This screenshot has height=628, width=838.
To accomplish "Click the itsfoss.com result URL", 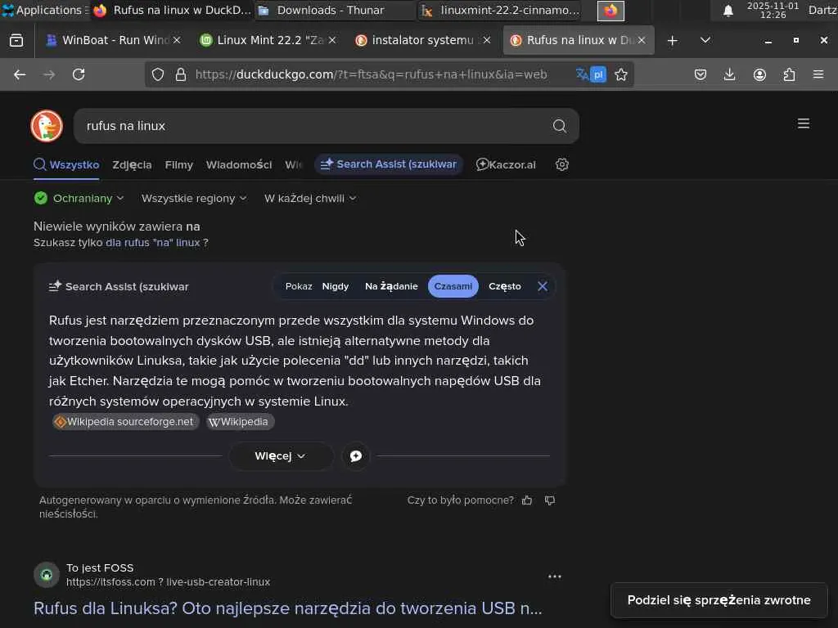I will [168, 582].
